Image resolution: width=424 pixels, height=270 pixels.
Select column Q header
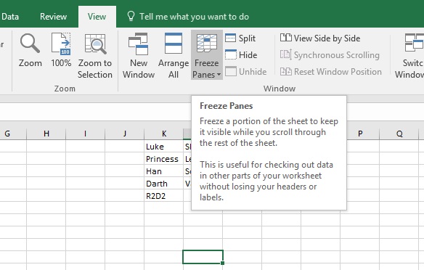[399, 134]
